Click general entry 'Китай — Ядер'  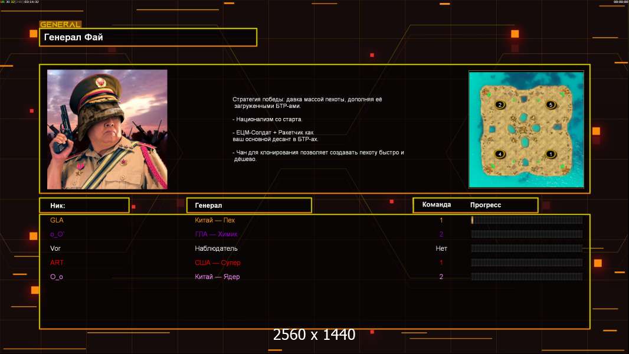(217, 277)
